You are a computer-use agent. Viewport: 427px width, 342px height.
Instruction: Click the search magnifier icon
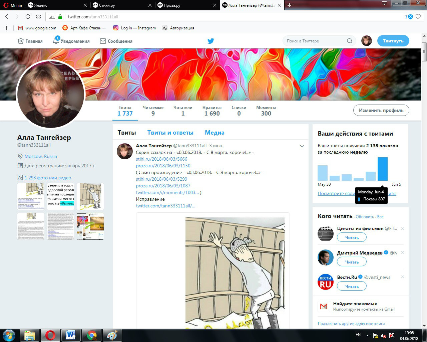point(349,41)
